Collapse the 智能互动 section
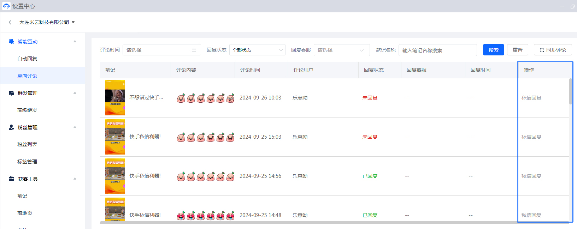Screen dimensions: 577x229 click(x=75, y=42)
